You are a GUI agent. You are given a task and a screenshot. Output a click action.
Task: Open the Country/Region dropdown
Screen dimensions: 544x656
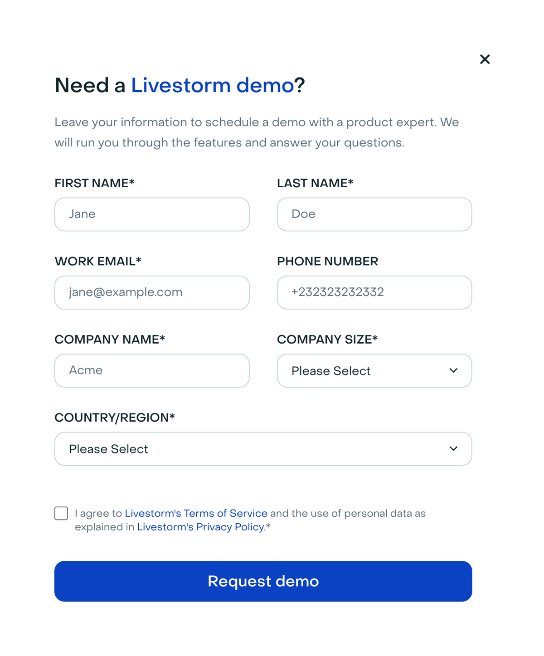(263, 449)
